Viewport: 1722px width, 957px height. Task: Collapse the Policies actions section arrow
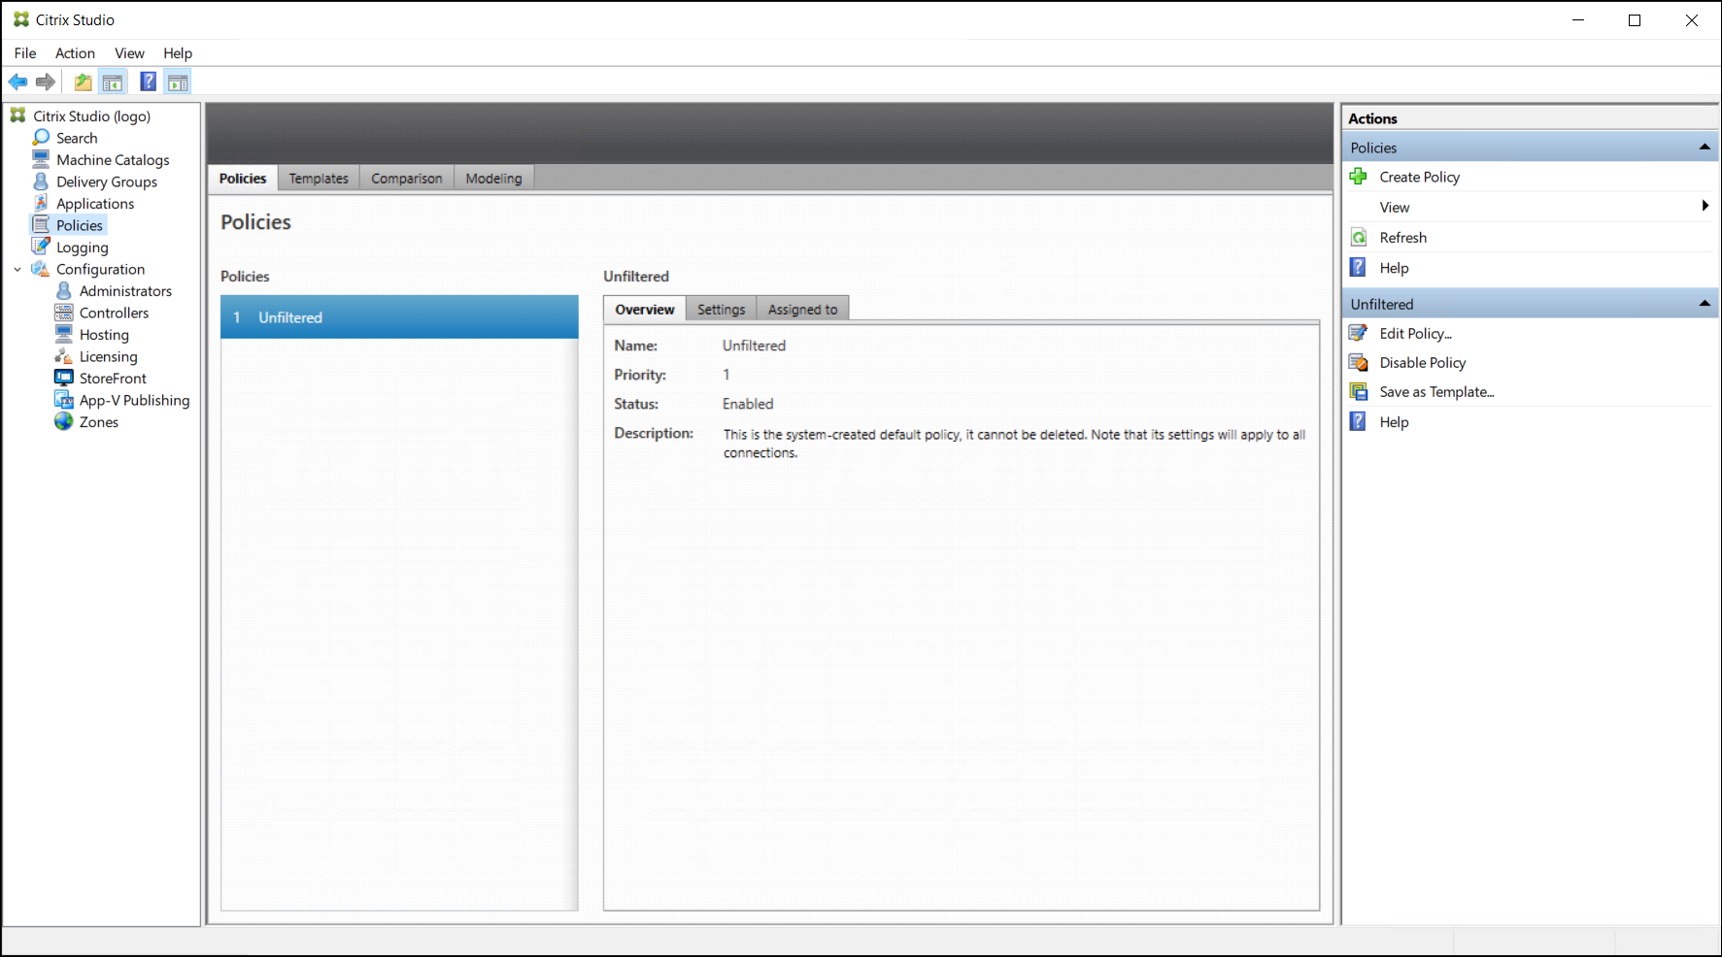pos(1705,148)
